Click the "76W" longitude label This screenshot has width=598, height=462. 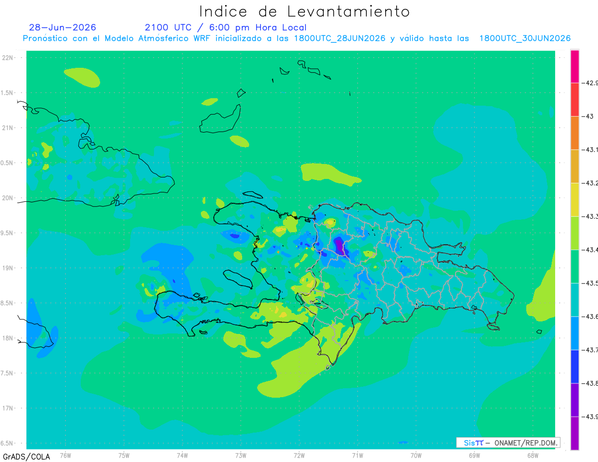pyautogui.click(x=65, y=455)
